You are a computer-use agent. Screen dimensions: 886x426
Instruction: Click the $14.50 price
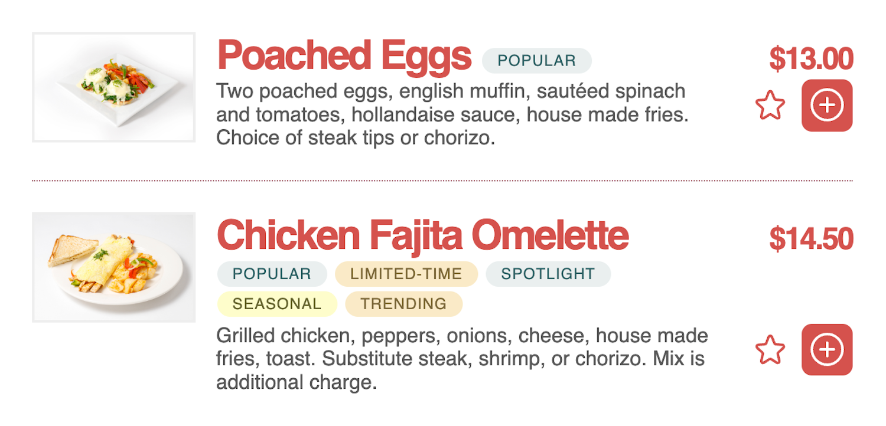tap(811, 238)
